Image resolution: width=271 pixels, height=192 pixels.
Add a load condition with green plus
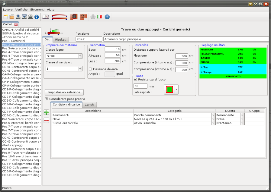pos(47,112)
